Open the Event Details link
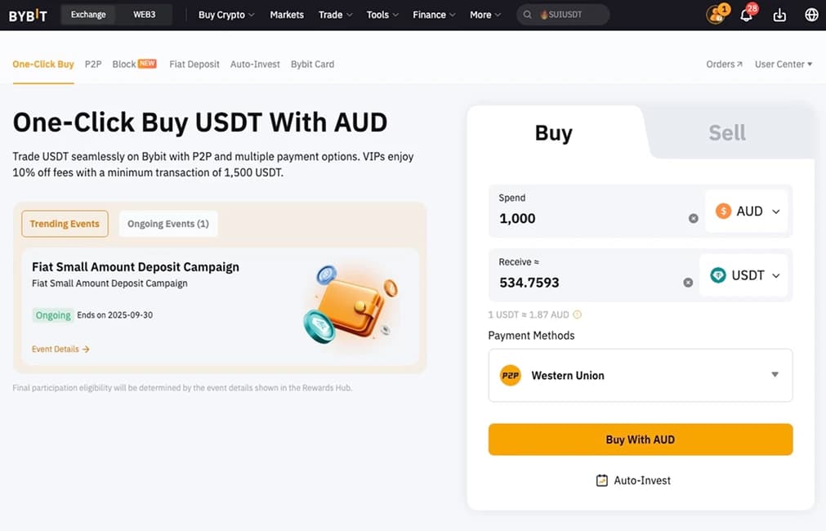This screenshot has width=826, height=531. pyautogui.click(x=60, y=349)
